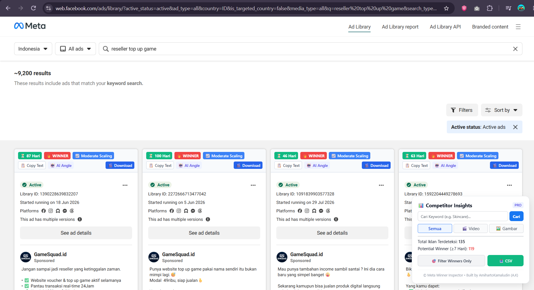Open the media control playlist icon
The width and height of the screenshot is (534, 290).
pos(508,8)
